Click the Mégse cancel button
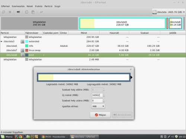 pyautogui.click(x=100, y=115)
